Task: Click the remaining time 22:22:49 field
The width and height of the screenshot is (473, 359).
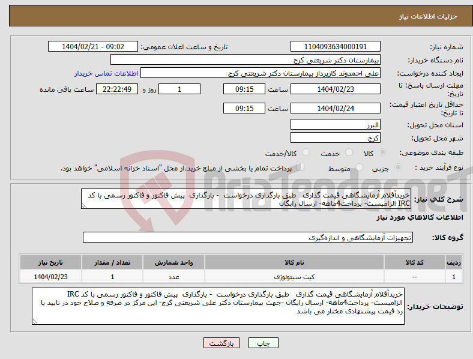Action: tap(117, 89)
